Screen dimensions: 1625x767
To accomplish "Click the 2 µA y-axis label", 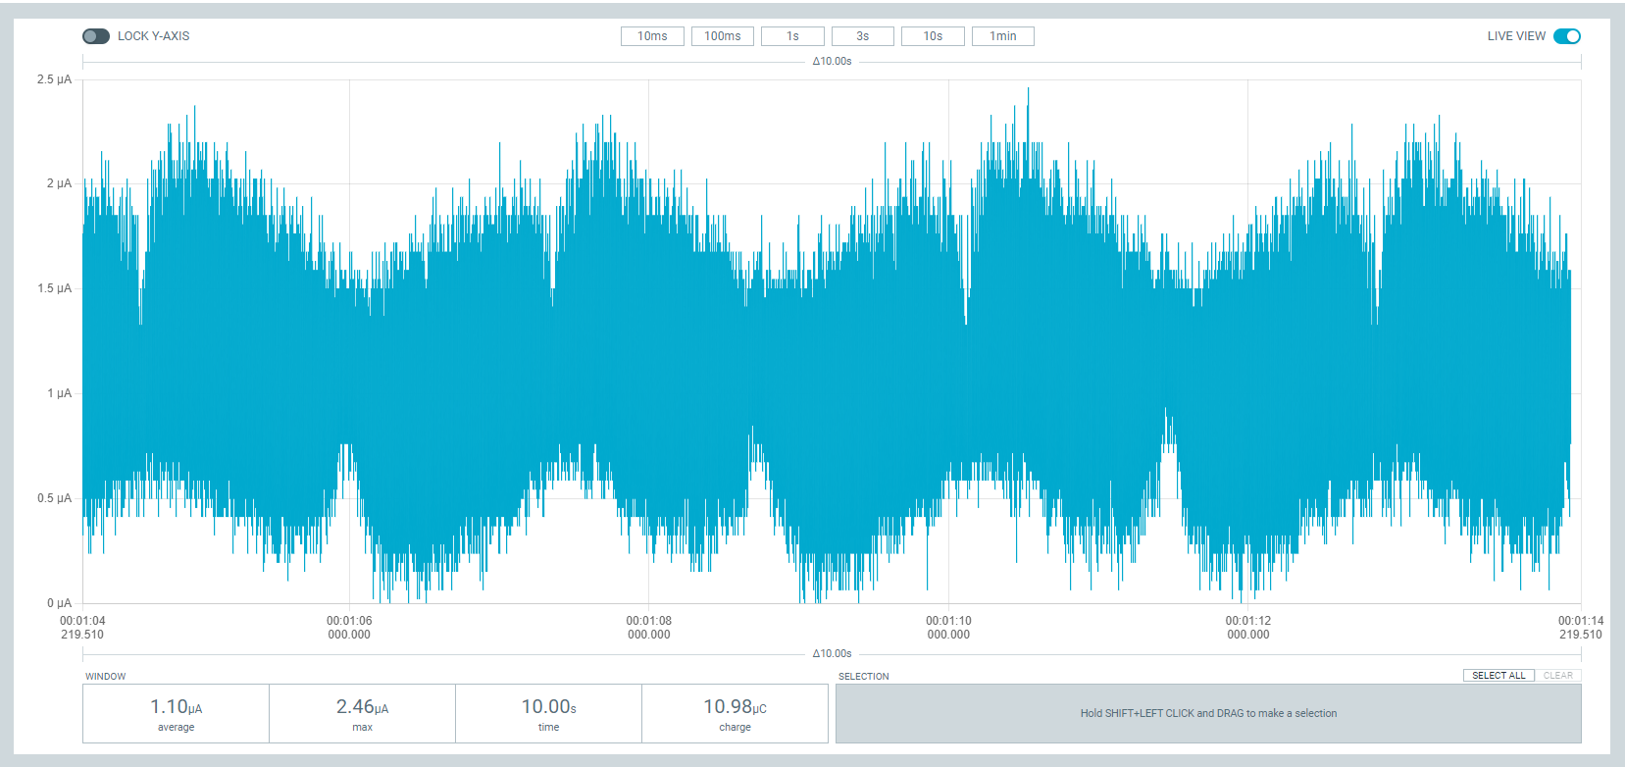I will tap(59, 183).
